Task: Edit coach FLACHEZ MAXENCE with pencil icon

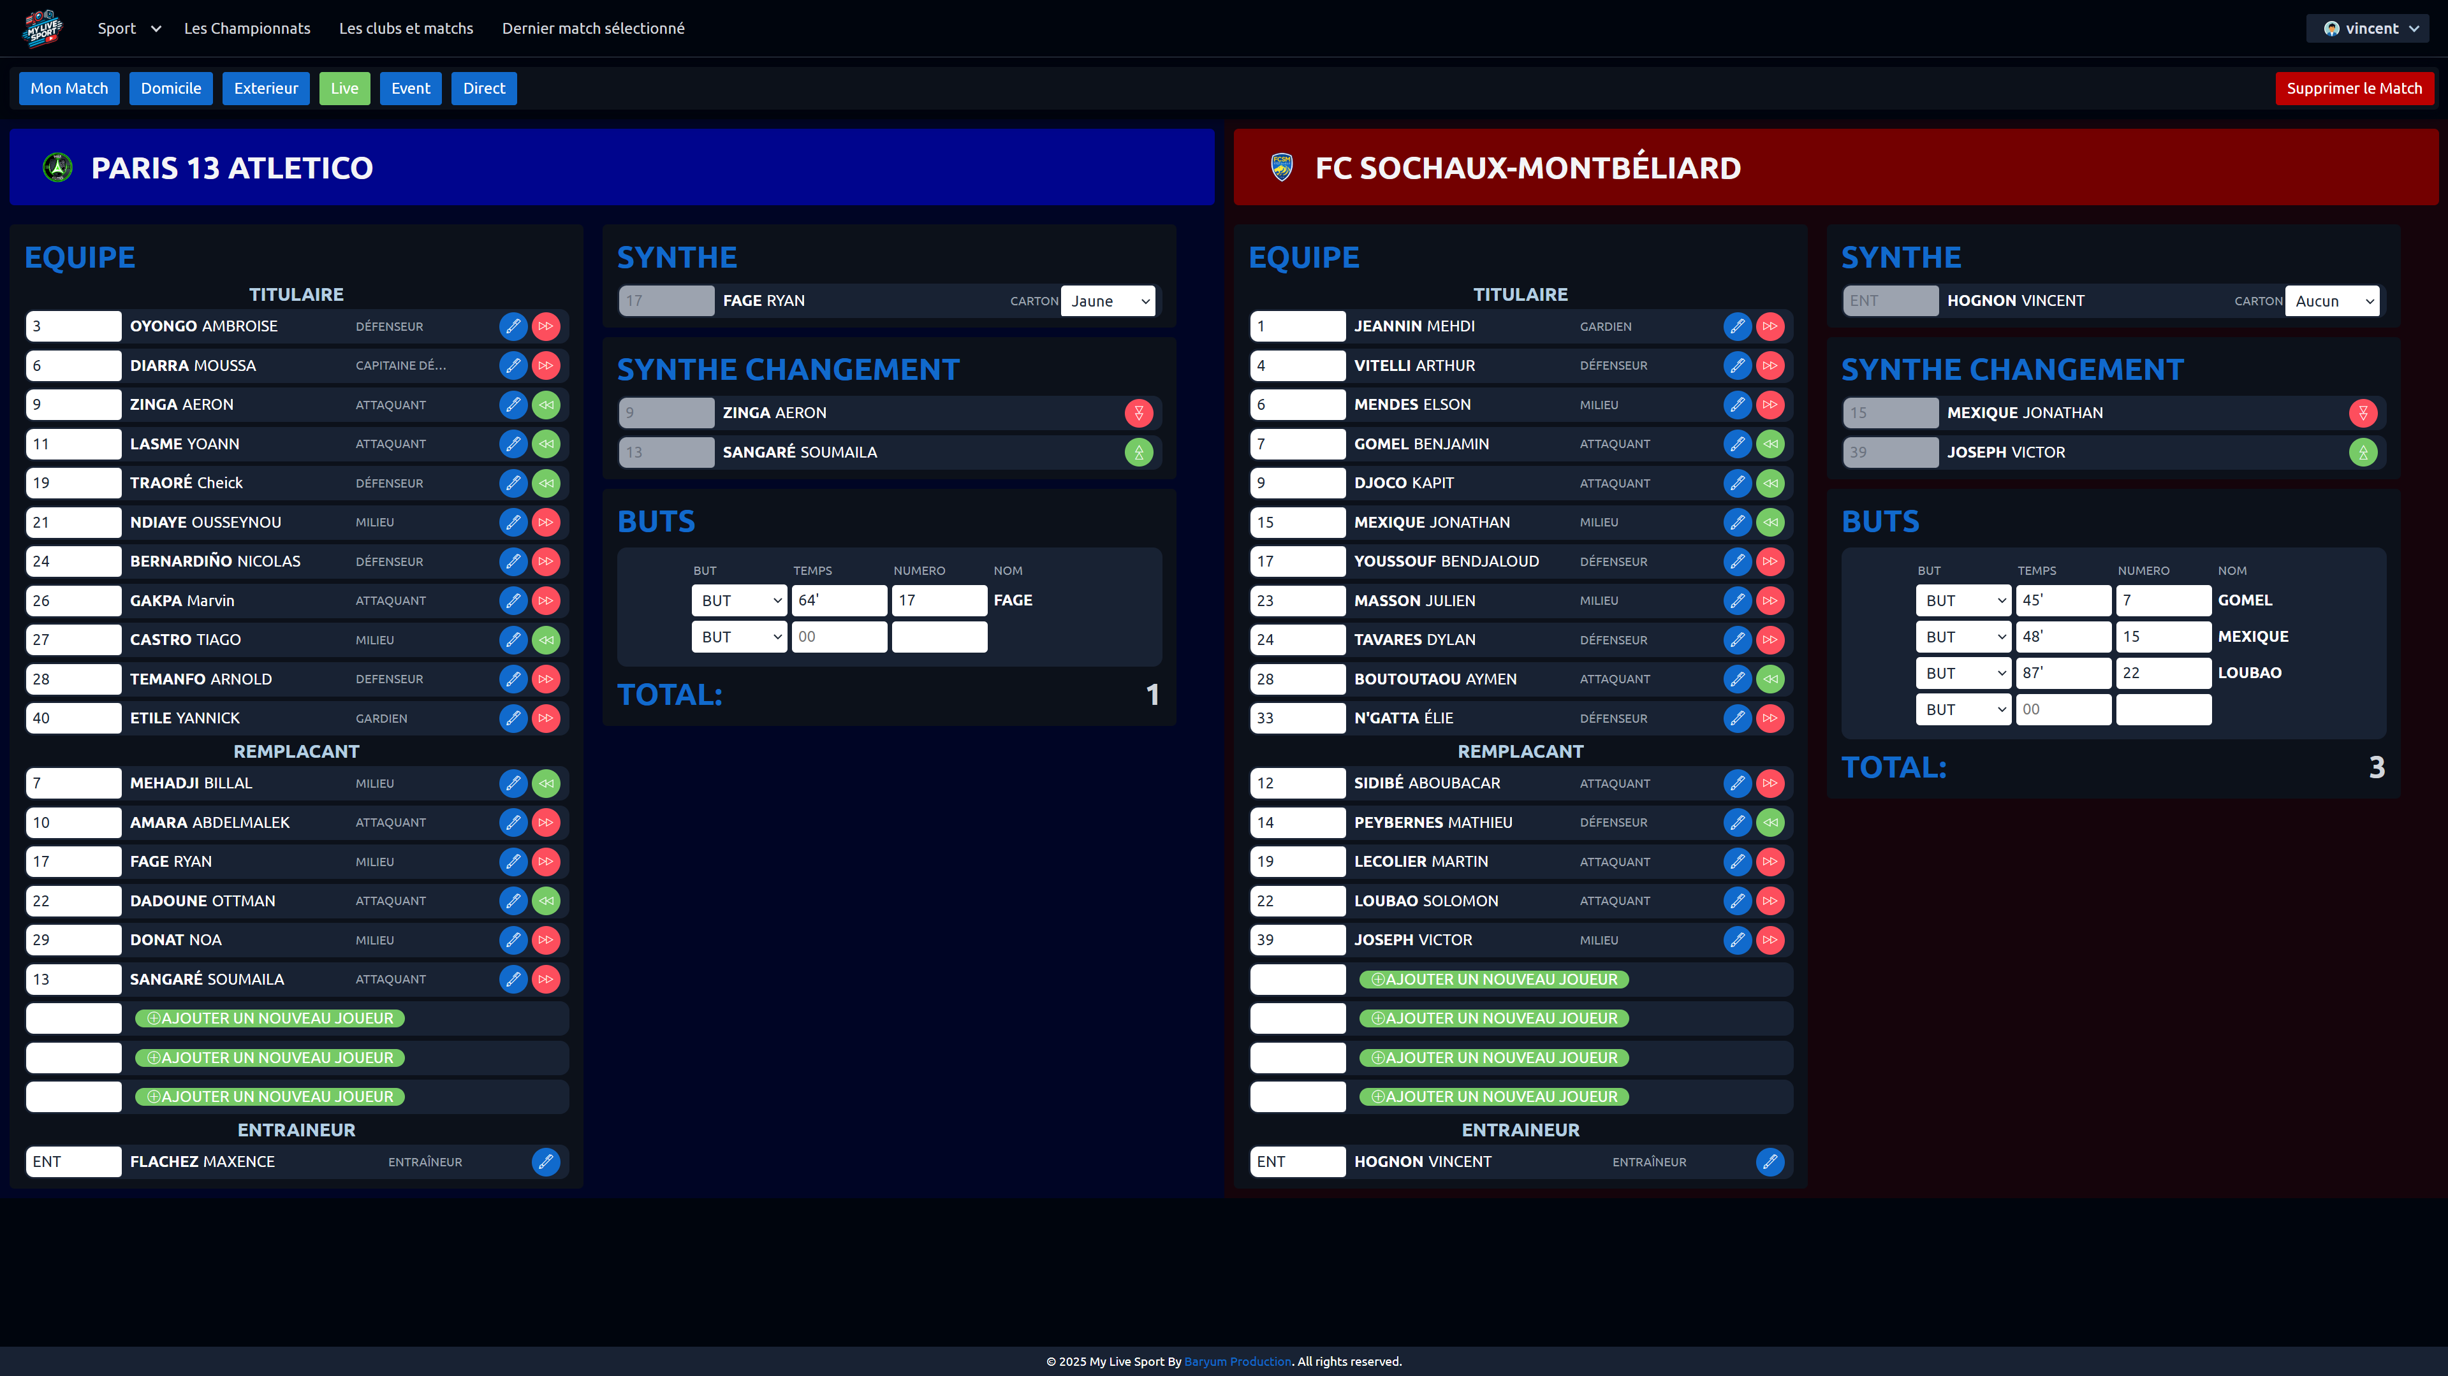Action: [545, 1161]
